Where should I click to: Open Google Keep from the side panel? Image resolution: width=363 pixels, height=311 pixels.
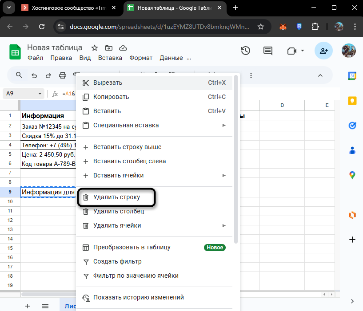(x=352, y=101)
